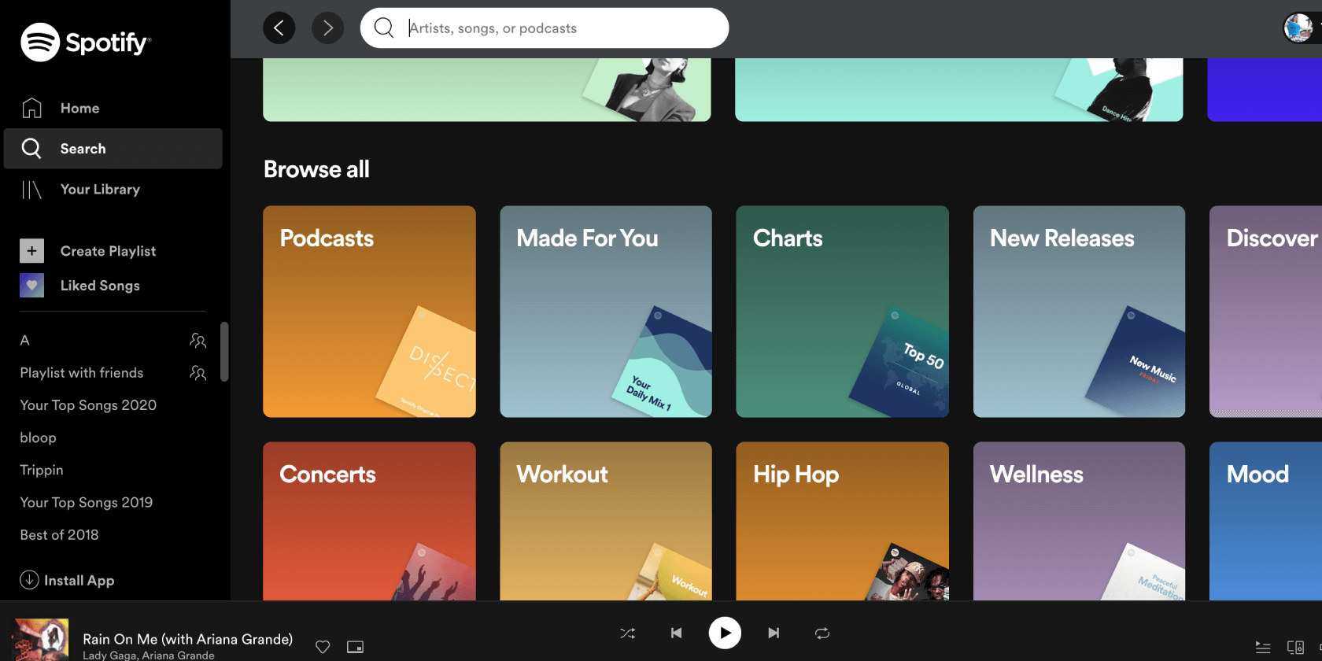Open Liked Songs heart icon
Image resolution: width=1322 pixels, height=661 pixels.
point(31,285)
